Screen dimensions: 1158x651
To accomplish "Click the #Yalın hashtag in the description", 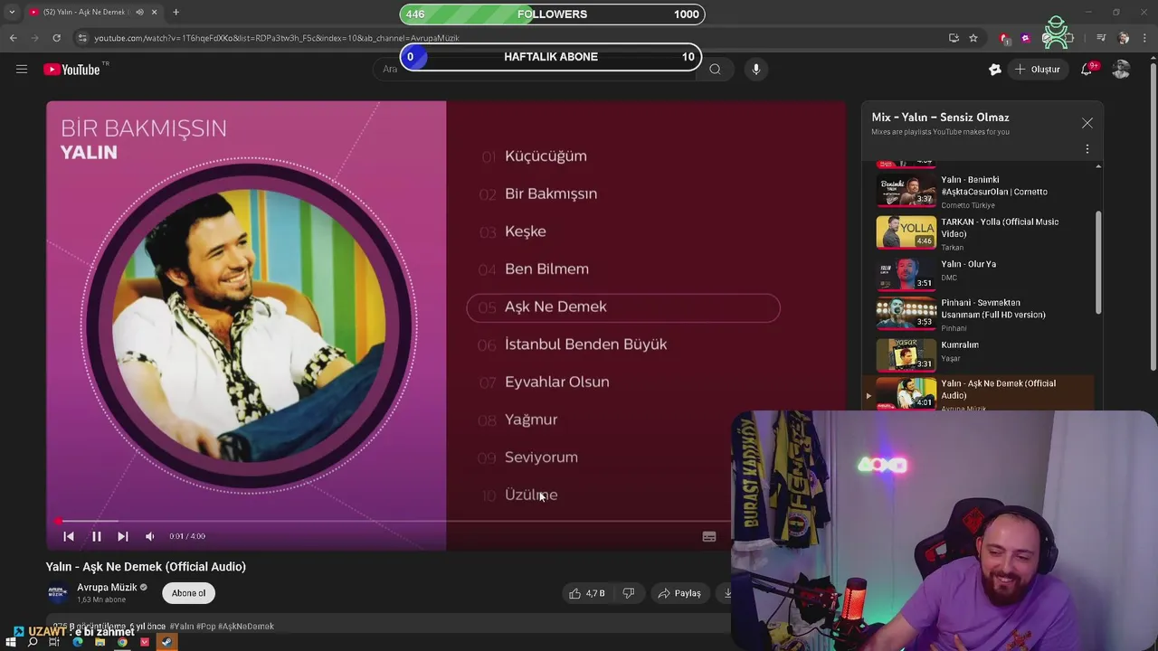I will 181,626.
